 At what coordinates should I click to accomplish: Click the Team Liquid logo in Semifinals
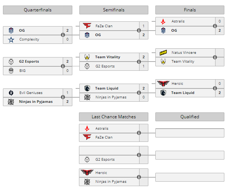87,88
